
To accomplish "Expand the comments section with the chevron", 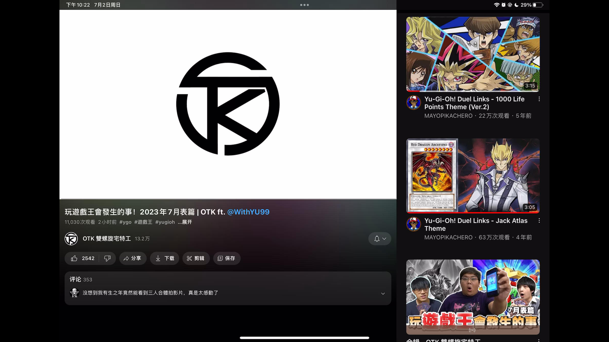I will 383,294.
